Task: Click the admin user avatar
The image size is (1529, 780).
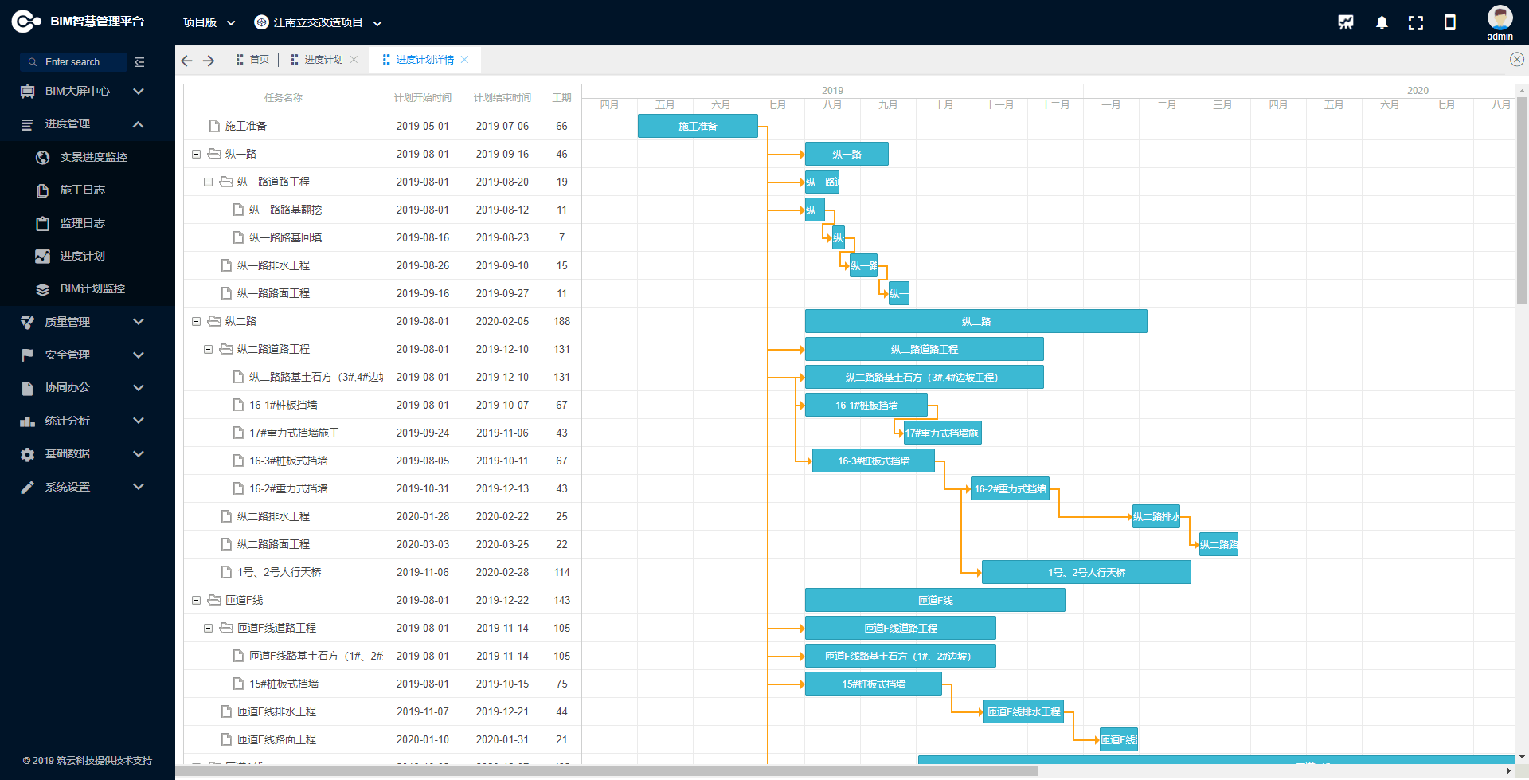Action: click(x=1500, y=18)
